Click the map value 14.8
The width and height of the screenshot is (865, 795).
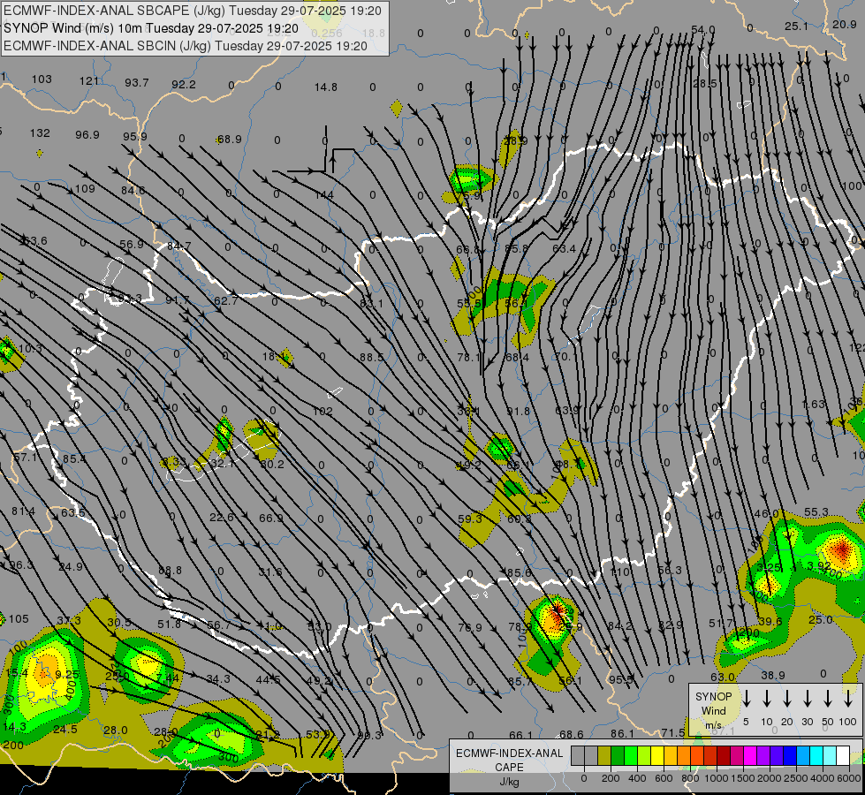click(x=325, y=87)
